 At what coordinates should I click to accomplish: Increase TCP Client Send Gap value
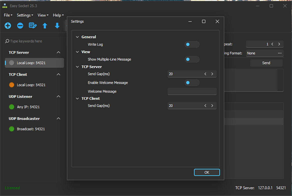pyautogui.click(x=212, y=106)
